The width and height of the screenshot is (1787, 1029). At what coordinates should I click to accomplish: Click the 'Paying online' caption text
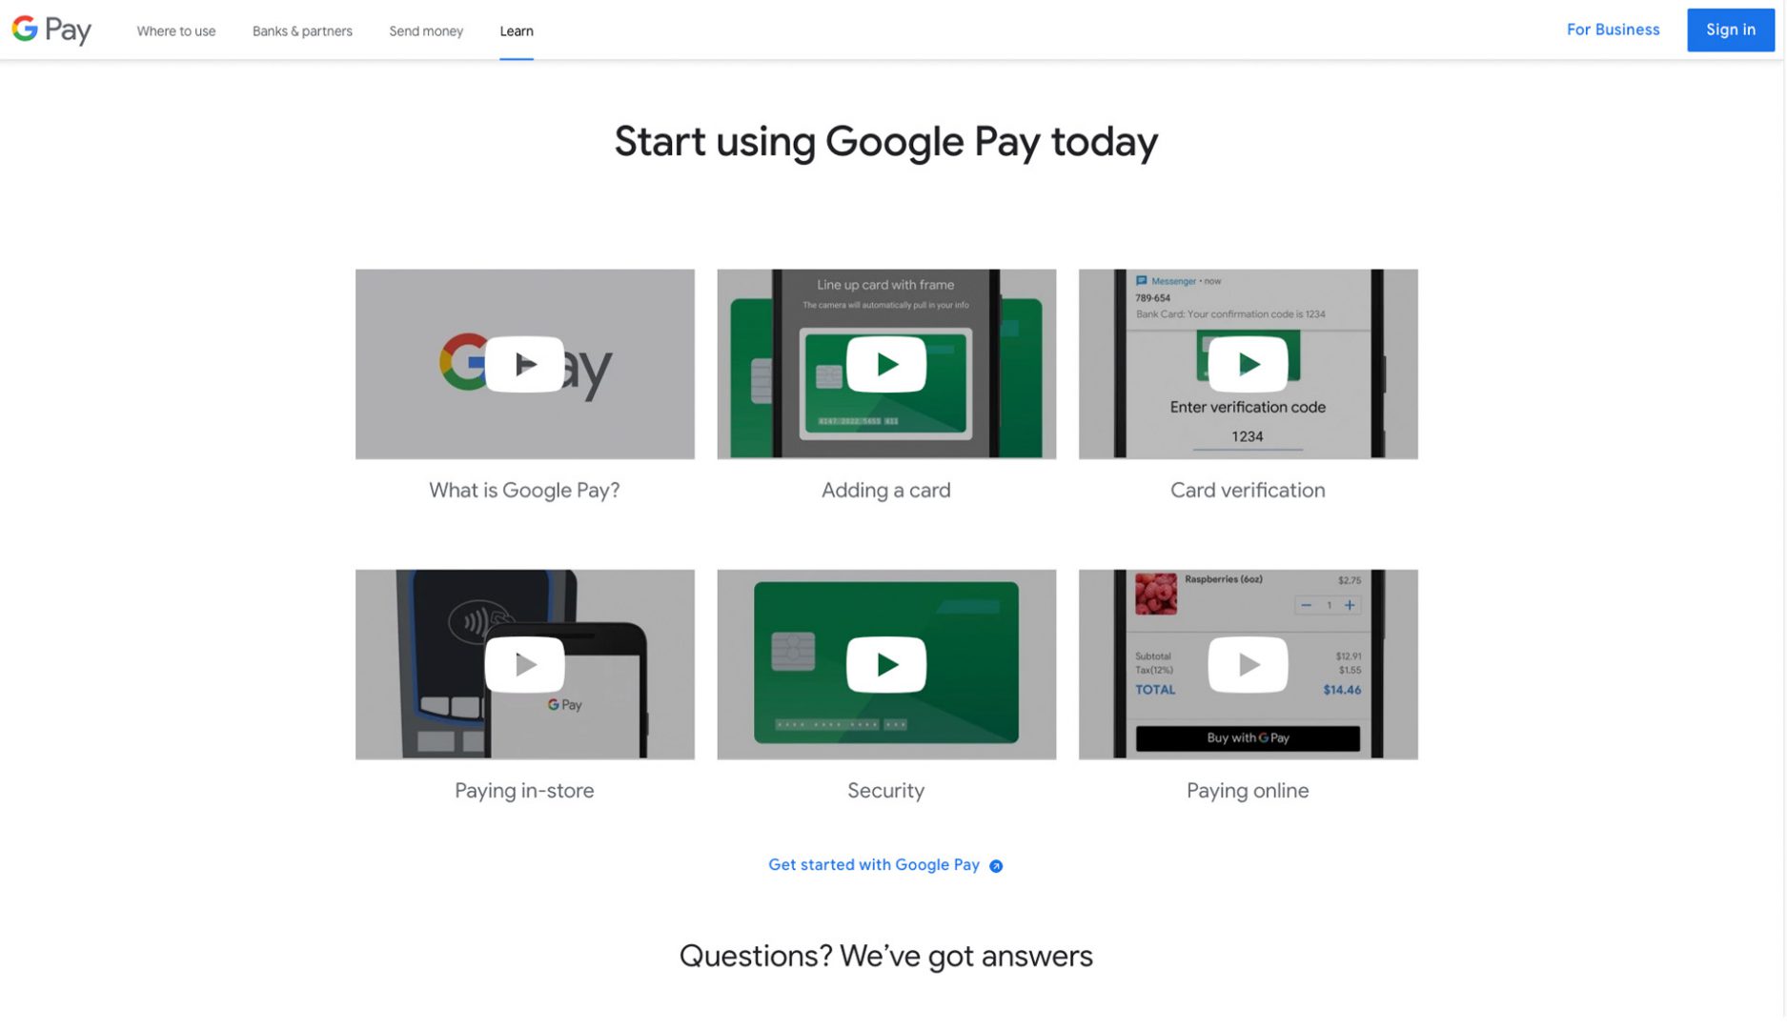1248,790
